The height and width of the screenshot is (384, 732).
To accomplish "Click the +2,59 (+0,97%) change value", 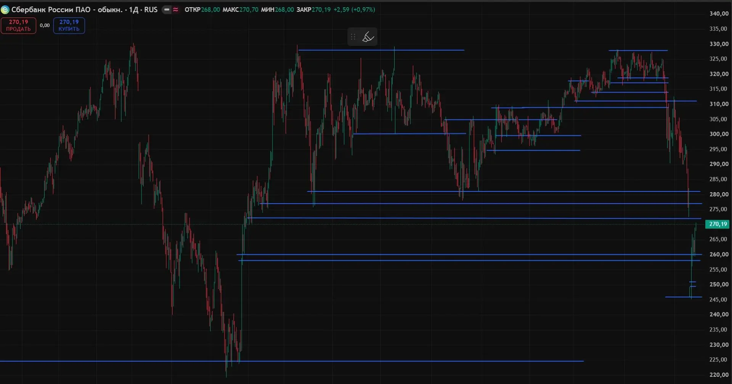I will pos(354,10).
